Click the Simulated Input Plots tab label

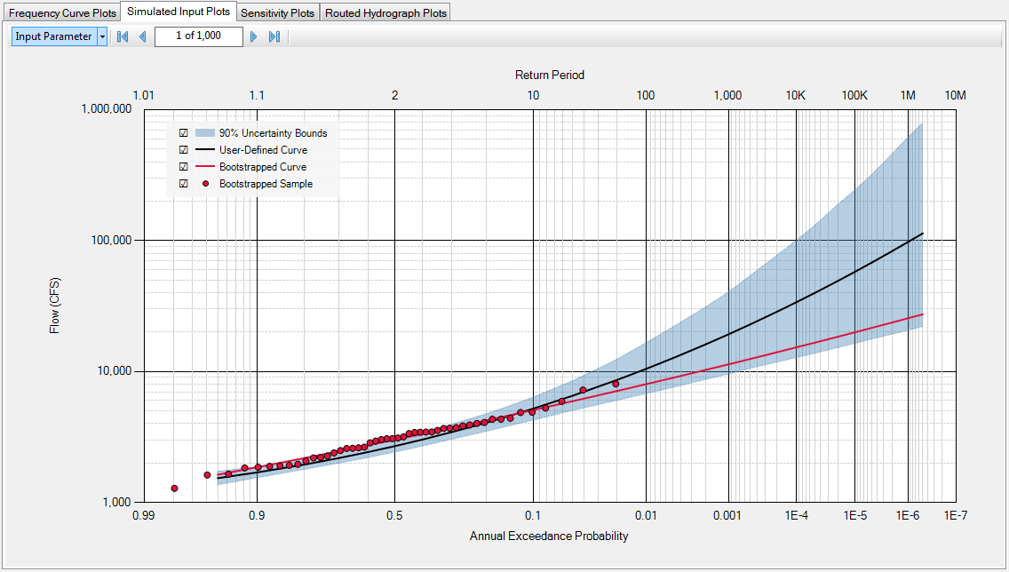tap(178, 12)
